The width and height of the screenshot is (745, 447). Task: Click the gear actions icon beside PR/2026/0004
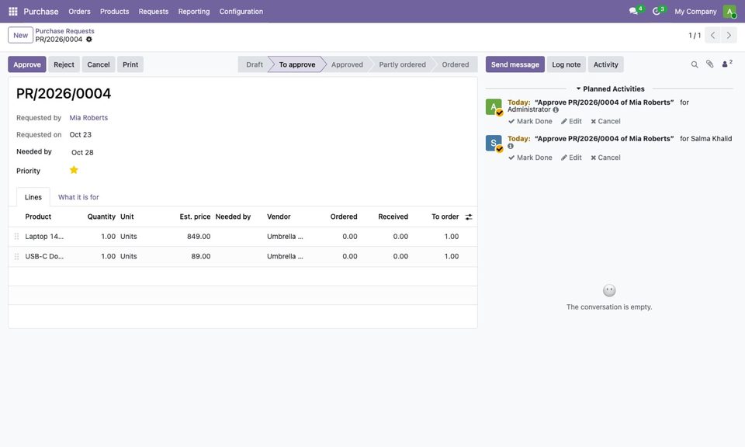click(x=88, y=40)
